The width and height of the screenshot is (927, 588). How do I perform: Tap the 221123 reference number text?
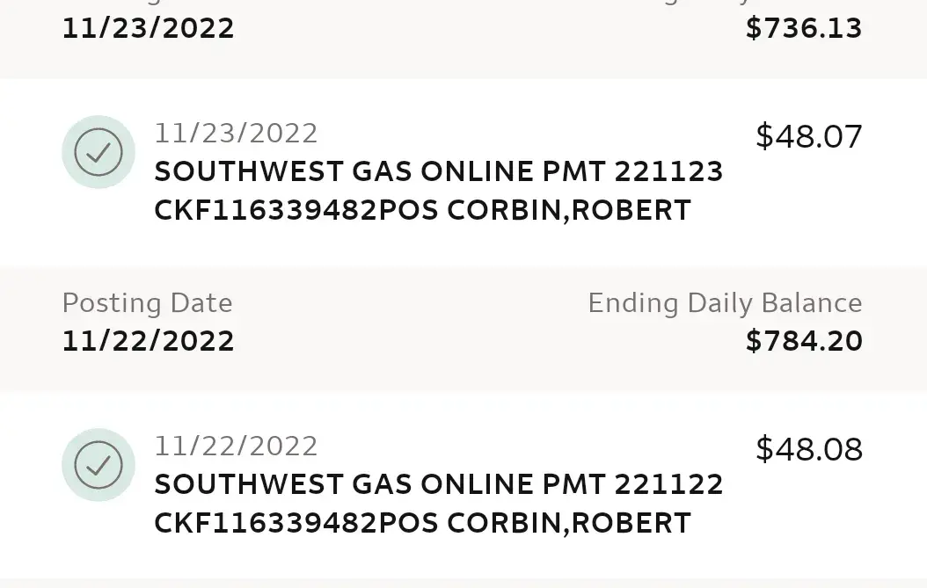(668, 171)
